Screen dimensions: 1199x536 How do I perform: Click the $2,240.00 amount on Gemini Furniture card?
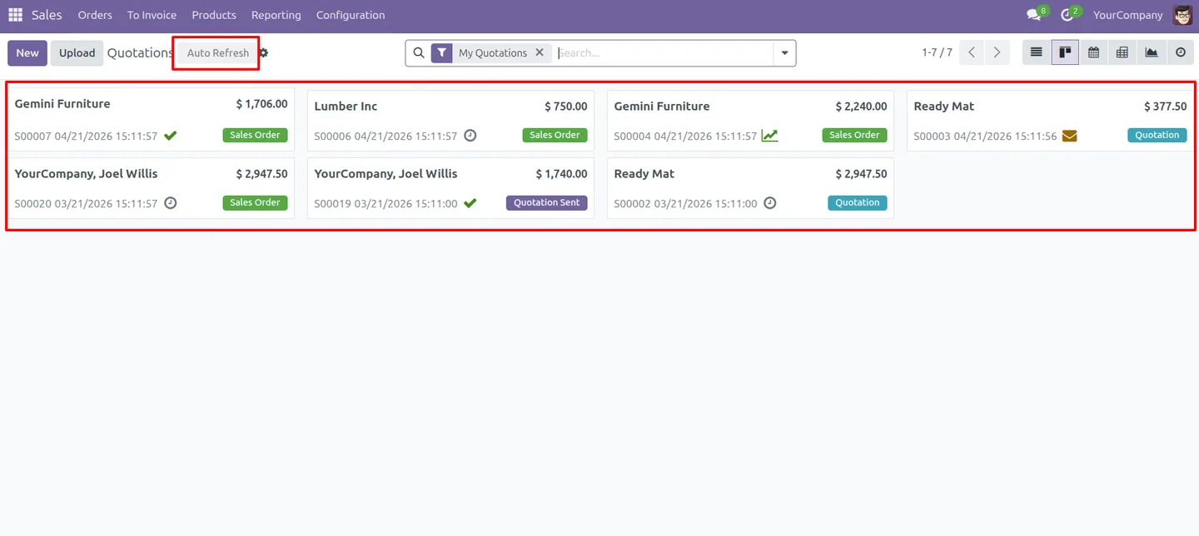click(861, 107)
